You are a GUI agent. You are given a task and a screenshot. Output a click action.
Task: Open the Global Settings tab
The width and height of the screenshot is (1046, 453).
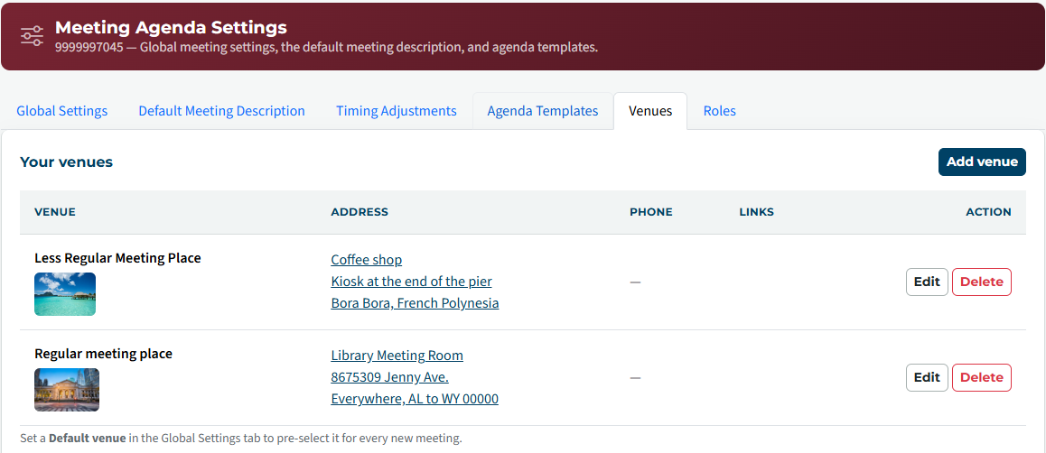pos(62,111)
